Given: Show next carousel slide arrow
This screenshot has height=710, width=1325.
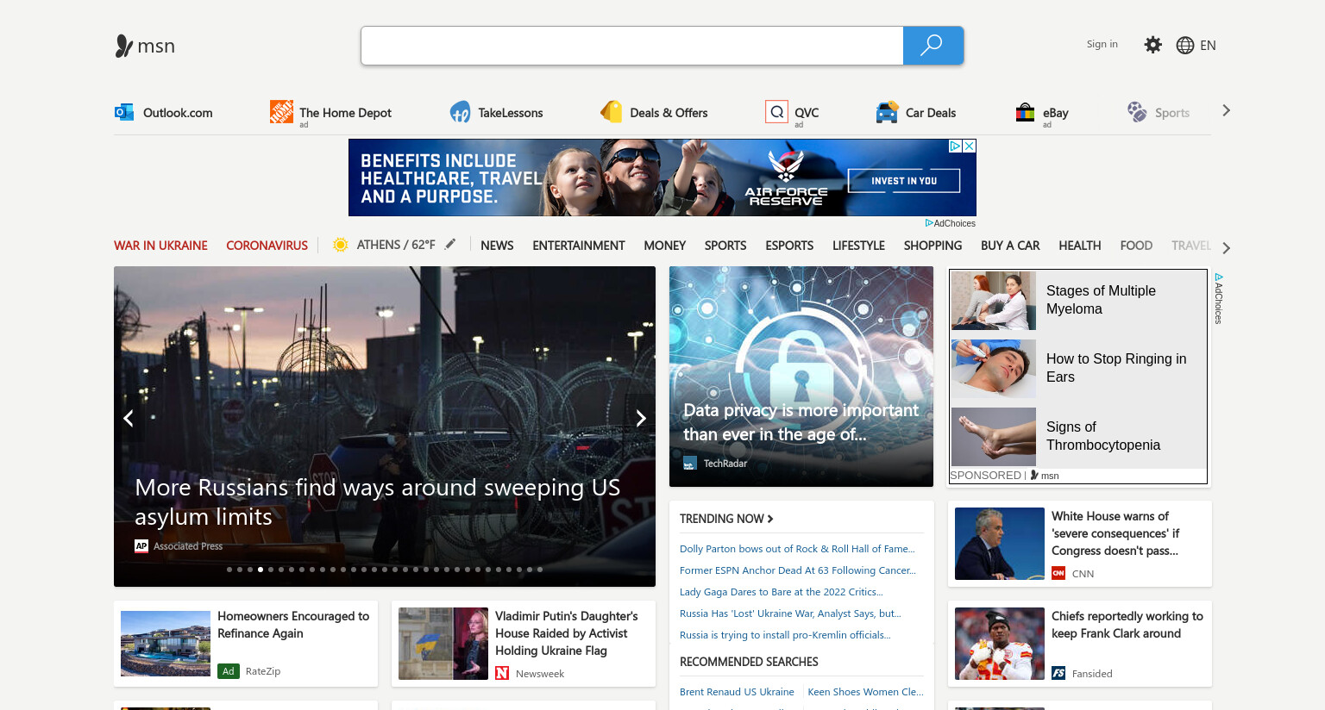Looking at the screenshot, I should (x=640, y=418).
